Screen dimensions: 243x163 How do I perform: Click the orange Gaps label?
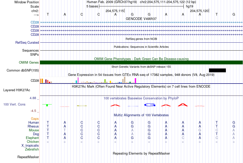35,119
